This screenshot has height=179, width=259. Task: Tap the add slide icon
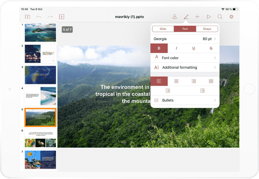62,16
